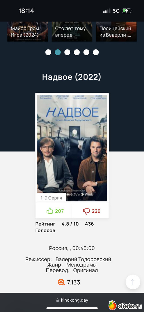This screenshot has width=144, height=312.
Task: Open the Надвое series poster image
Action: pos(72,148)
